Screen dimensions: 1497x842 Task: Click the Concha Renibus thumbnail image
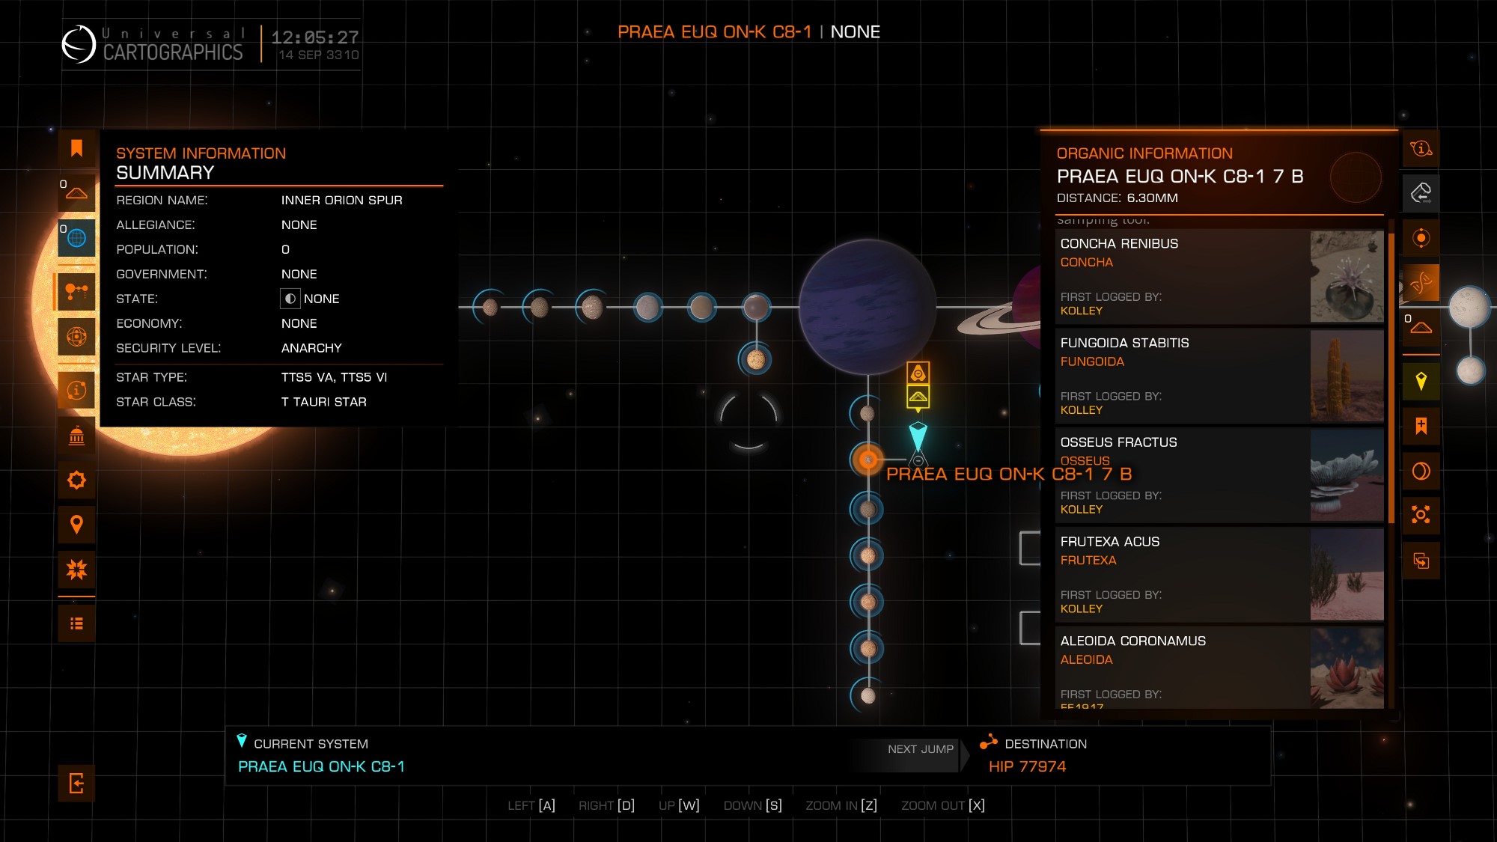(x=1347, y=276)
